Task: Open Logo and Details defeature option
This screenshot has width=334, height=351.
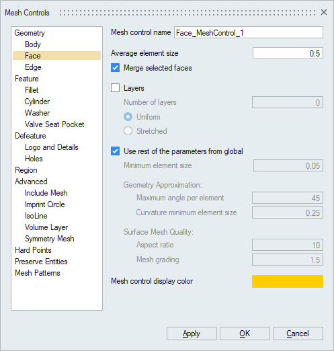Action: (52, 147)
